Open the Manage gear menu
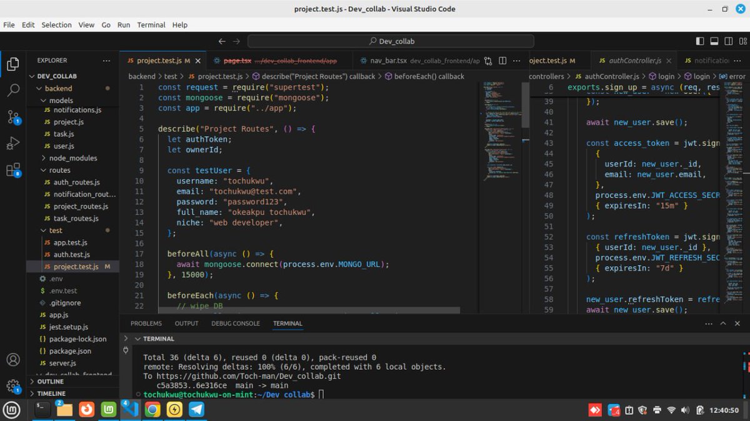This screenshot has width=750, height=421. click(x=13, y=386)
